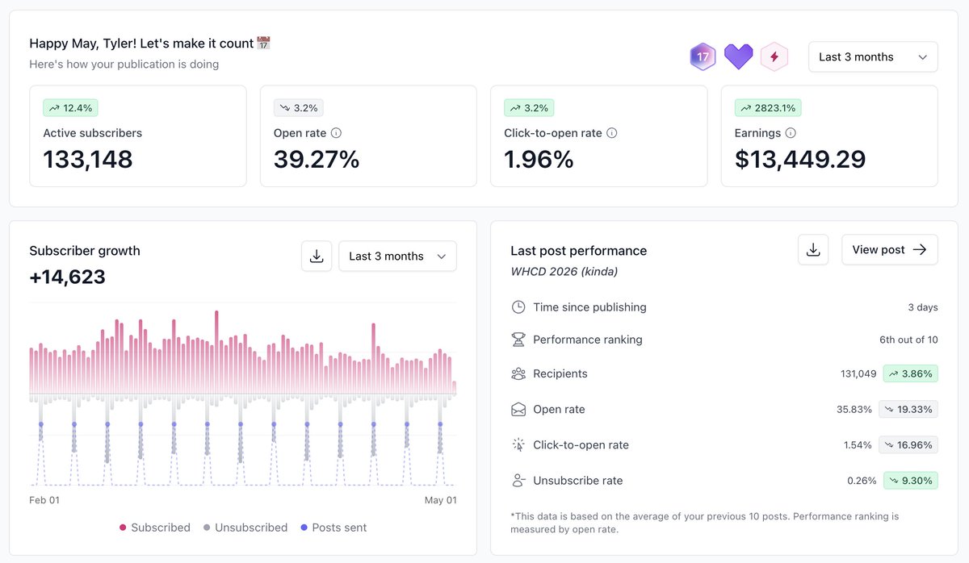Click the Subscriber growth heading
This screenshot has width=969, height=563.
(85, 251)
